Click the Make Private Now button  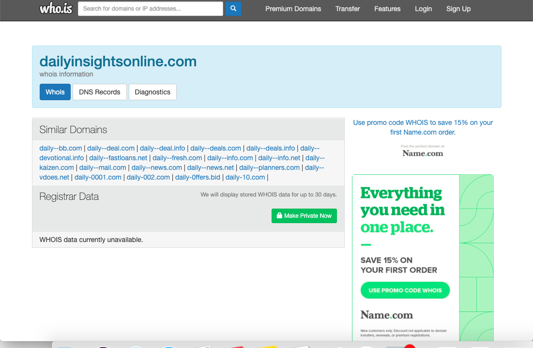tap(304, 216)
